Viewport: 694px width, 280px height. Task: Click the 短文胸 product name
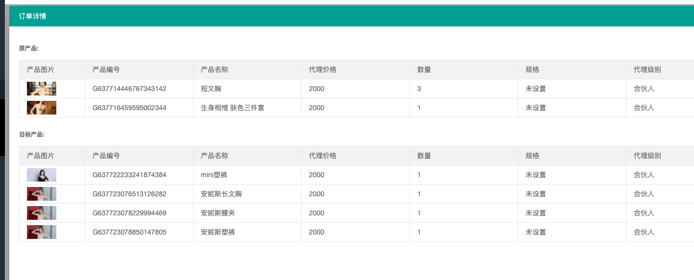[211, 89]
